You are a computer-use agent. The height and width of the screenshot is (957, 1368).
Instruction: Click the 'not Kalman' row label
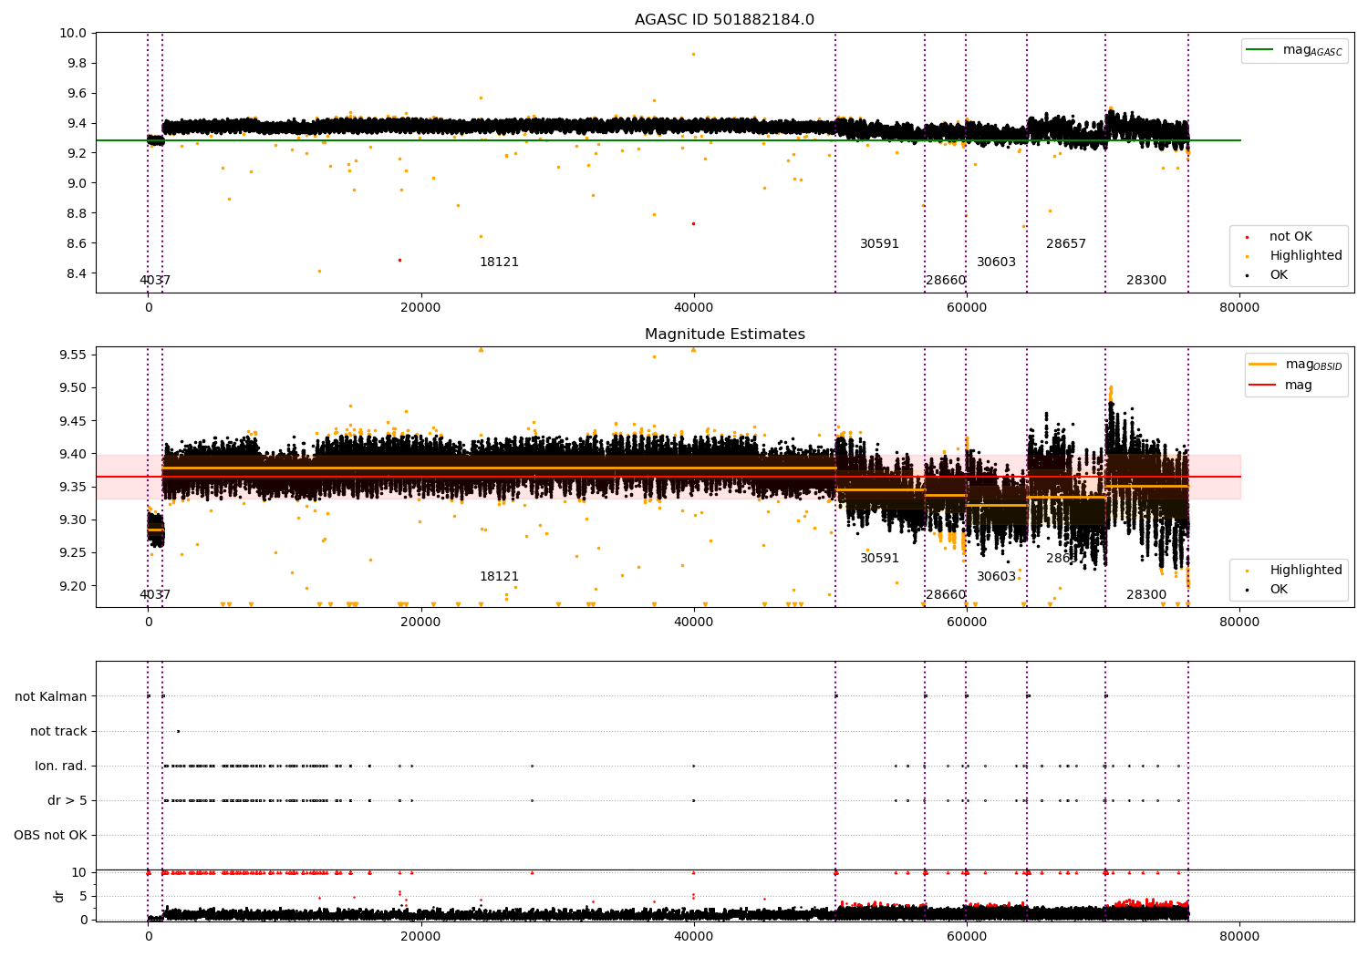51,697
